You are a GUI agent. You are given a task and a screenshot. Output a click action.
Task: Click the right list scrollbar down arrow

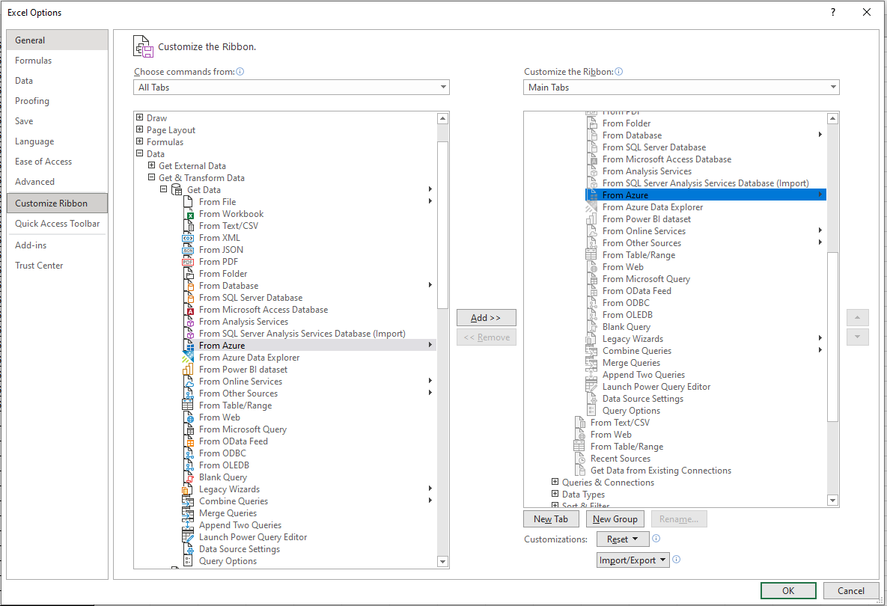coord(832,501)
